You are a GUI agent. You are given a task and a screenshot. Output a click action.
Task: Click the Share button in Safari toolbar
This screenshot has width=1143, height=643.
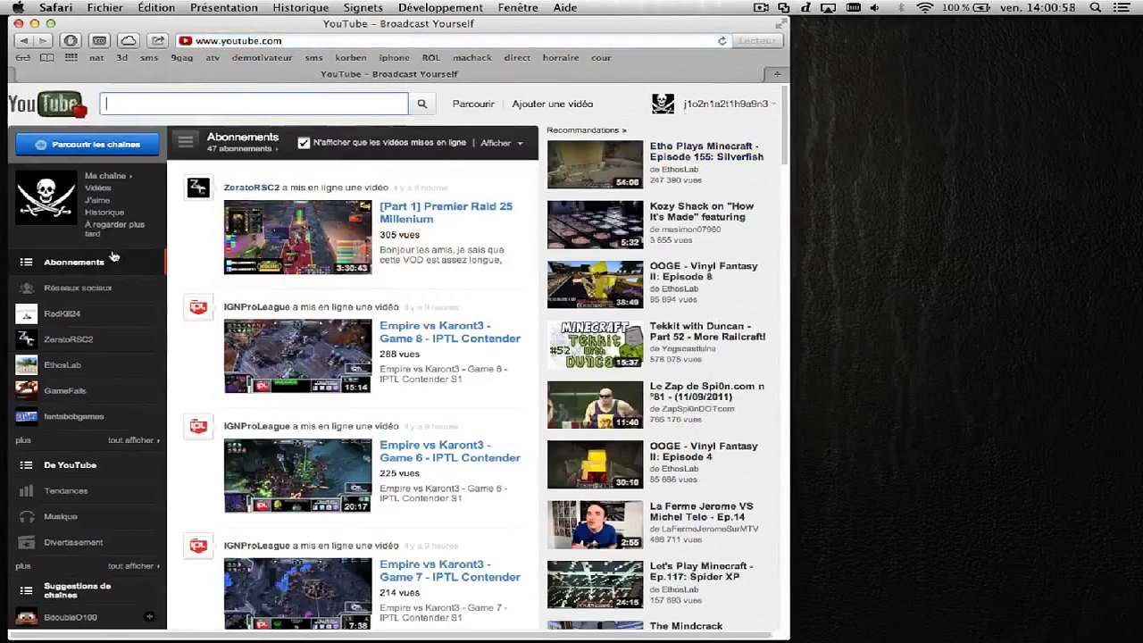pyautogui.click(x=158, y=41)
